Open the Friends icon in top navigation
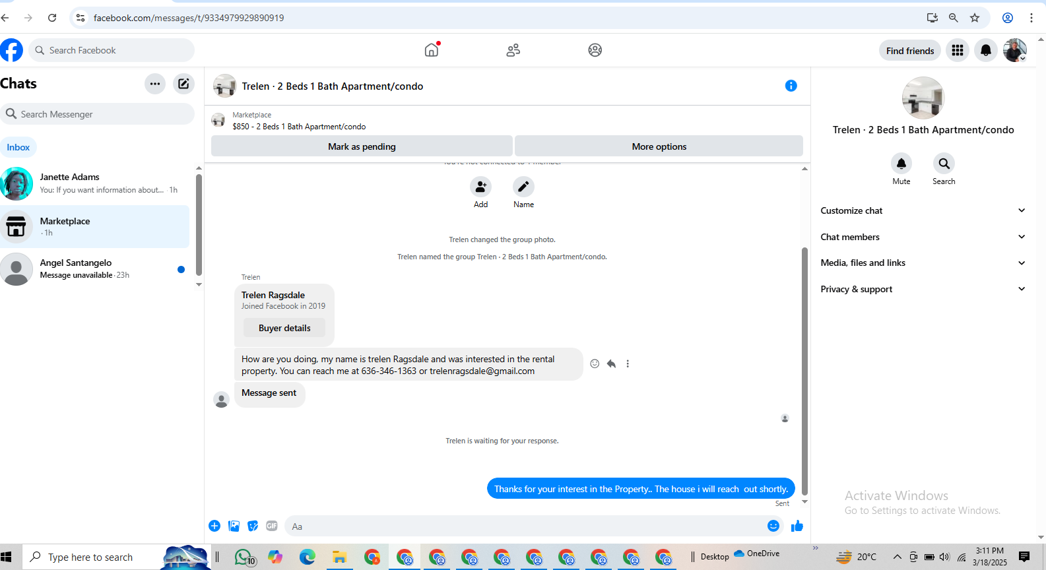This screenshot has width=1046, height=570. tap(513, 50)
